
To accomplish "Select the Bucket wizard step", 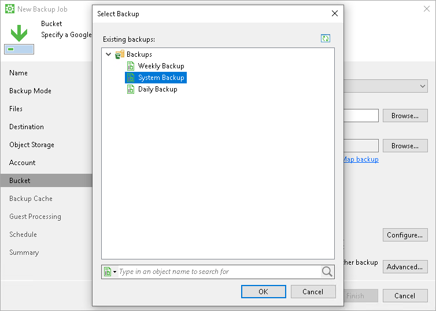I will [46, 181].
